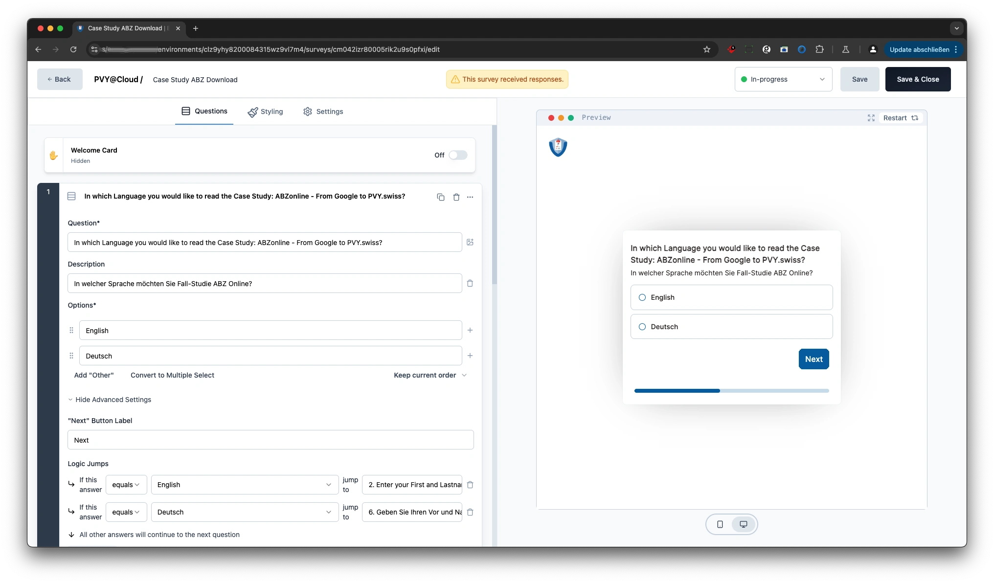Click the shield logo in the preview
This screenshot has width=994, height=583.
(558, 147)
